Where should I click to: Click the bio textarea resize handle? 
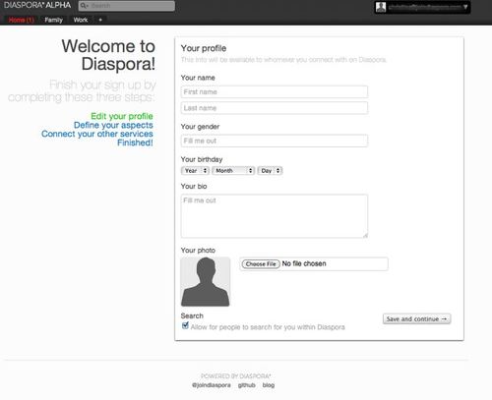[365, 235]
